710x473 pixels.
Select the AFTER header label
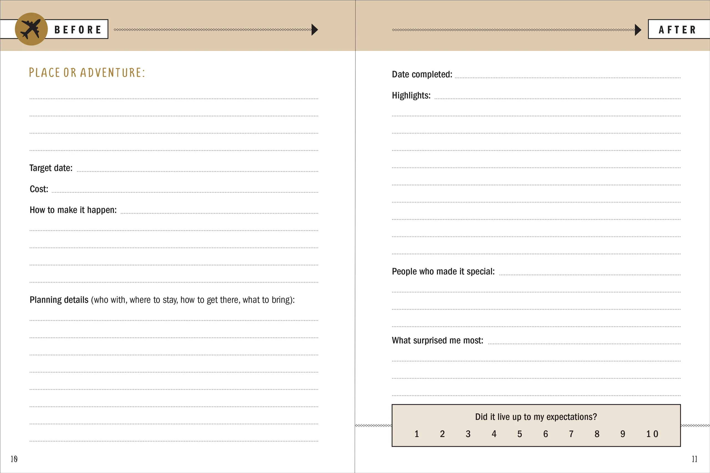point(677,30)
